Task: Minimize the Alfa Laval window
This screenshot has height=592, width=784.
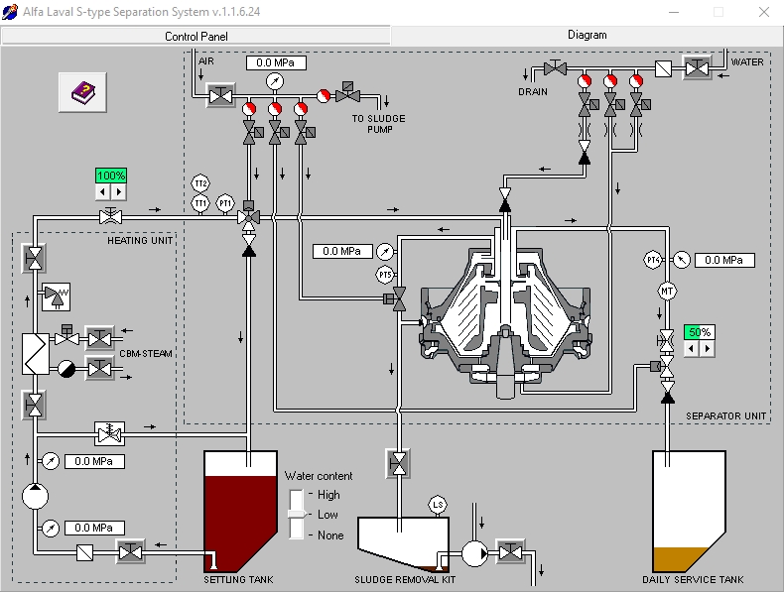Action: tap(674, 12)
